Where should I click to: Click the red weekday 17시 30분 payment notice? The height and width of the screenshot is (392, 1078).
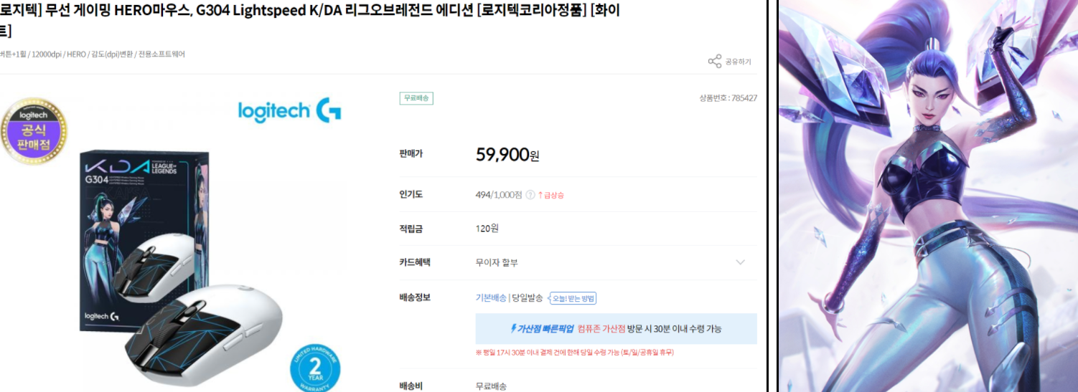coord(575,353)
